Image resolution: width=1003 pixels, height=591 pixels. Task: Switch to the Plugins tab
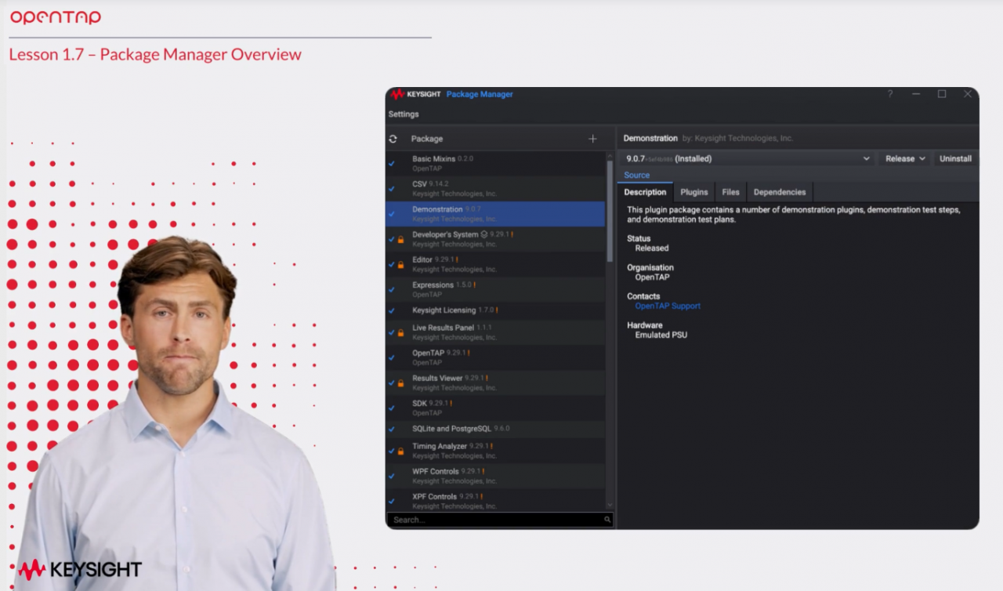pos(694,192)
